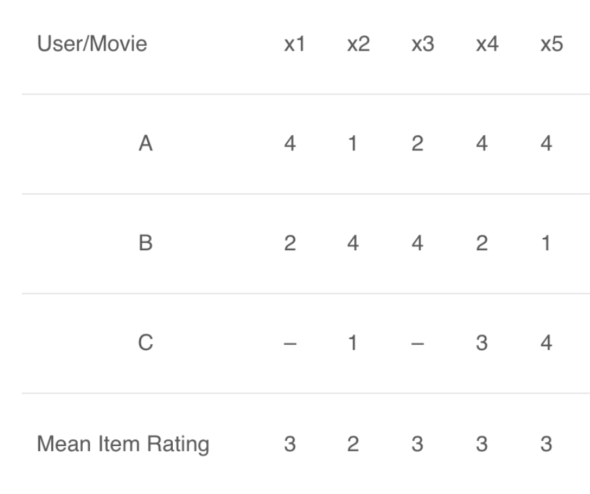The height and width of the screenshot is (494, 590).
Task: Select the x2 column header
Action: (354, 45)
